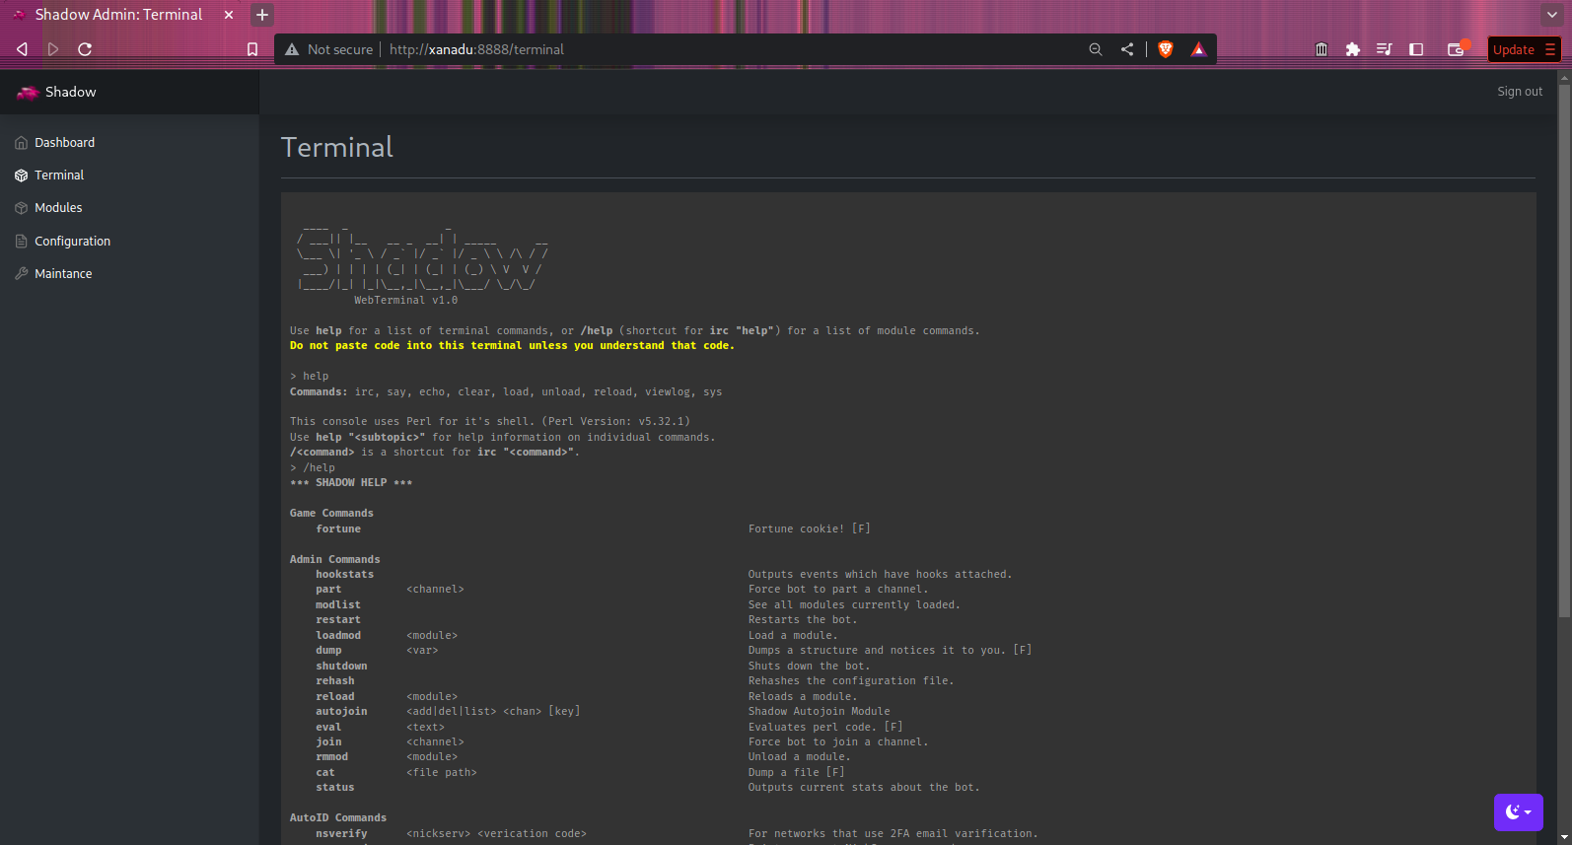The width and height of the screenshot is (1572, 845).
Task: Toggle the browser sidebar panel
Action: click(1416, 49)
